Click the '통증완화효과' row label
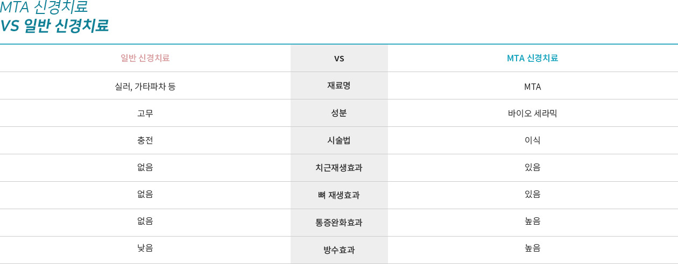Screen dimensions: 678x264 (x=339, y=222)
